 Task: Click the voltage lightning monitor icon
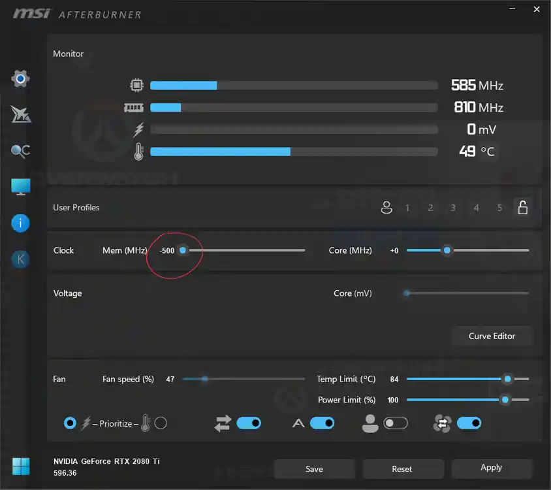[x=138, y=129]
